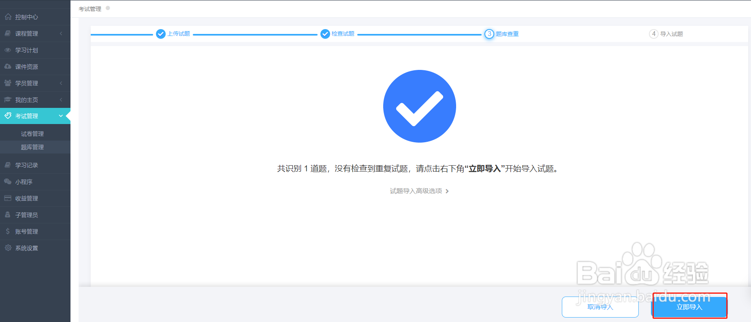Expand the 课程管理 submenu arrow
The height and width of the screenshot is (322, 751).
coord(61,34)
